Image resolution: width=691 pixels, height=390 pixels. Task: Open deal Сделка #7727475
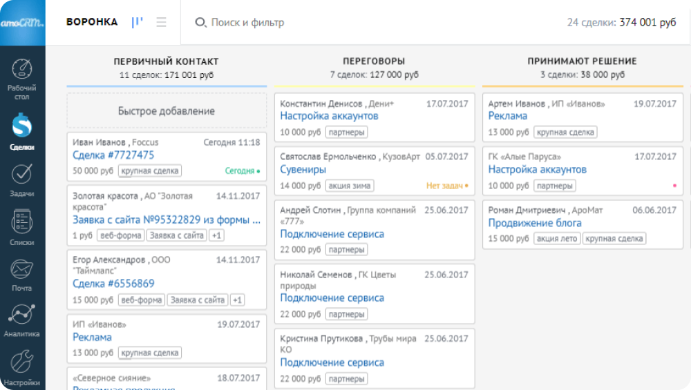(113, 155)
